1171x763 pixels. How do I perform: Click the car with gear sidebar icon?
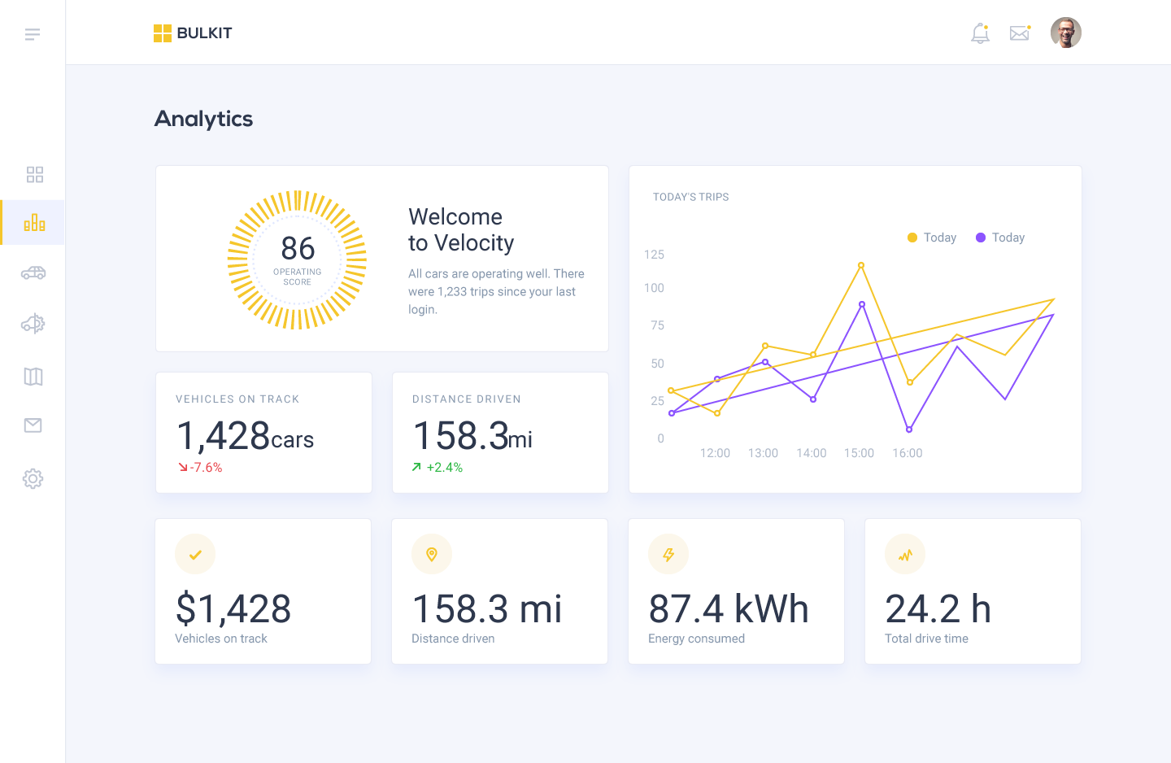point(33,324)
